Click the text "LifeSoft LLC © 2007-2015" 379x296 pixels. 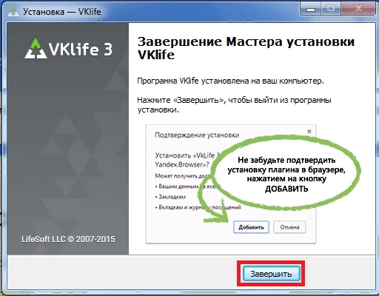click(68, 239)
